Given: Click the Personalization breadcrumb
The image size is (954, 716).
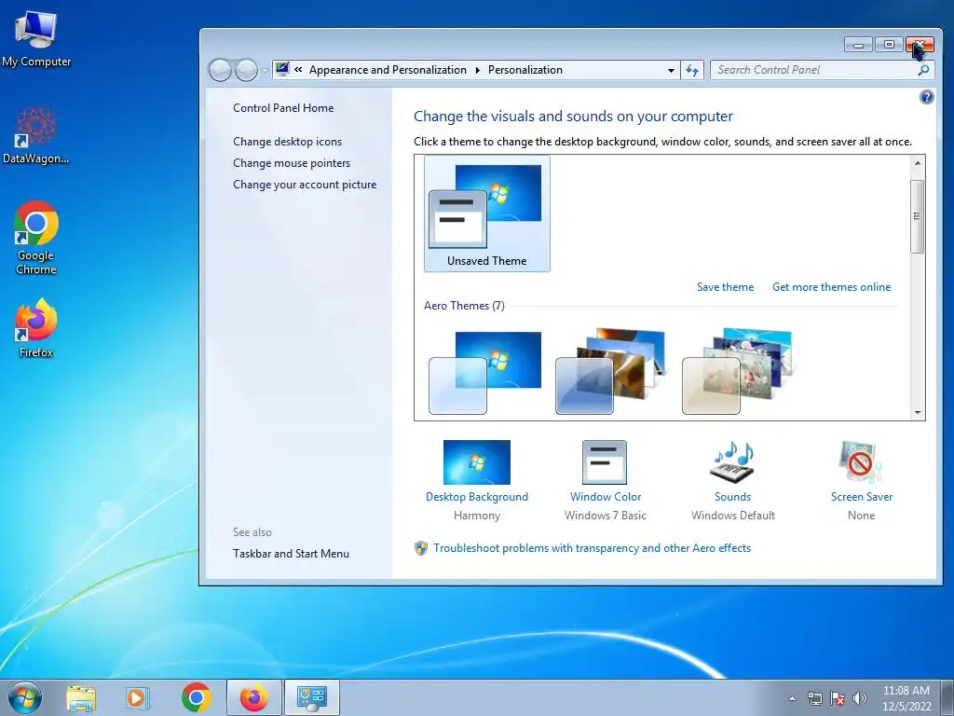Looking at the screenshot, I should (x=525, y=70).
